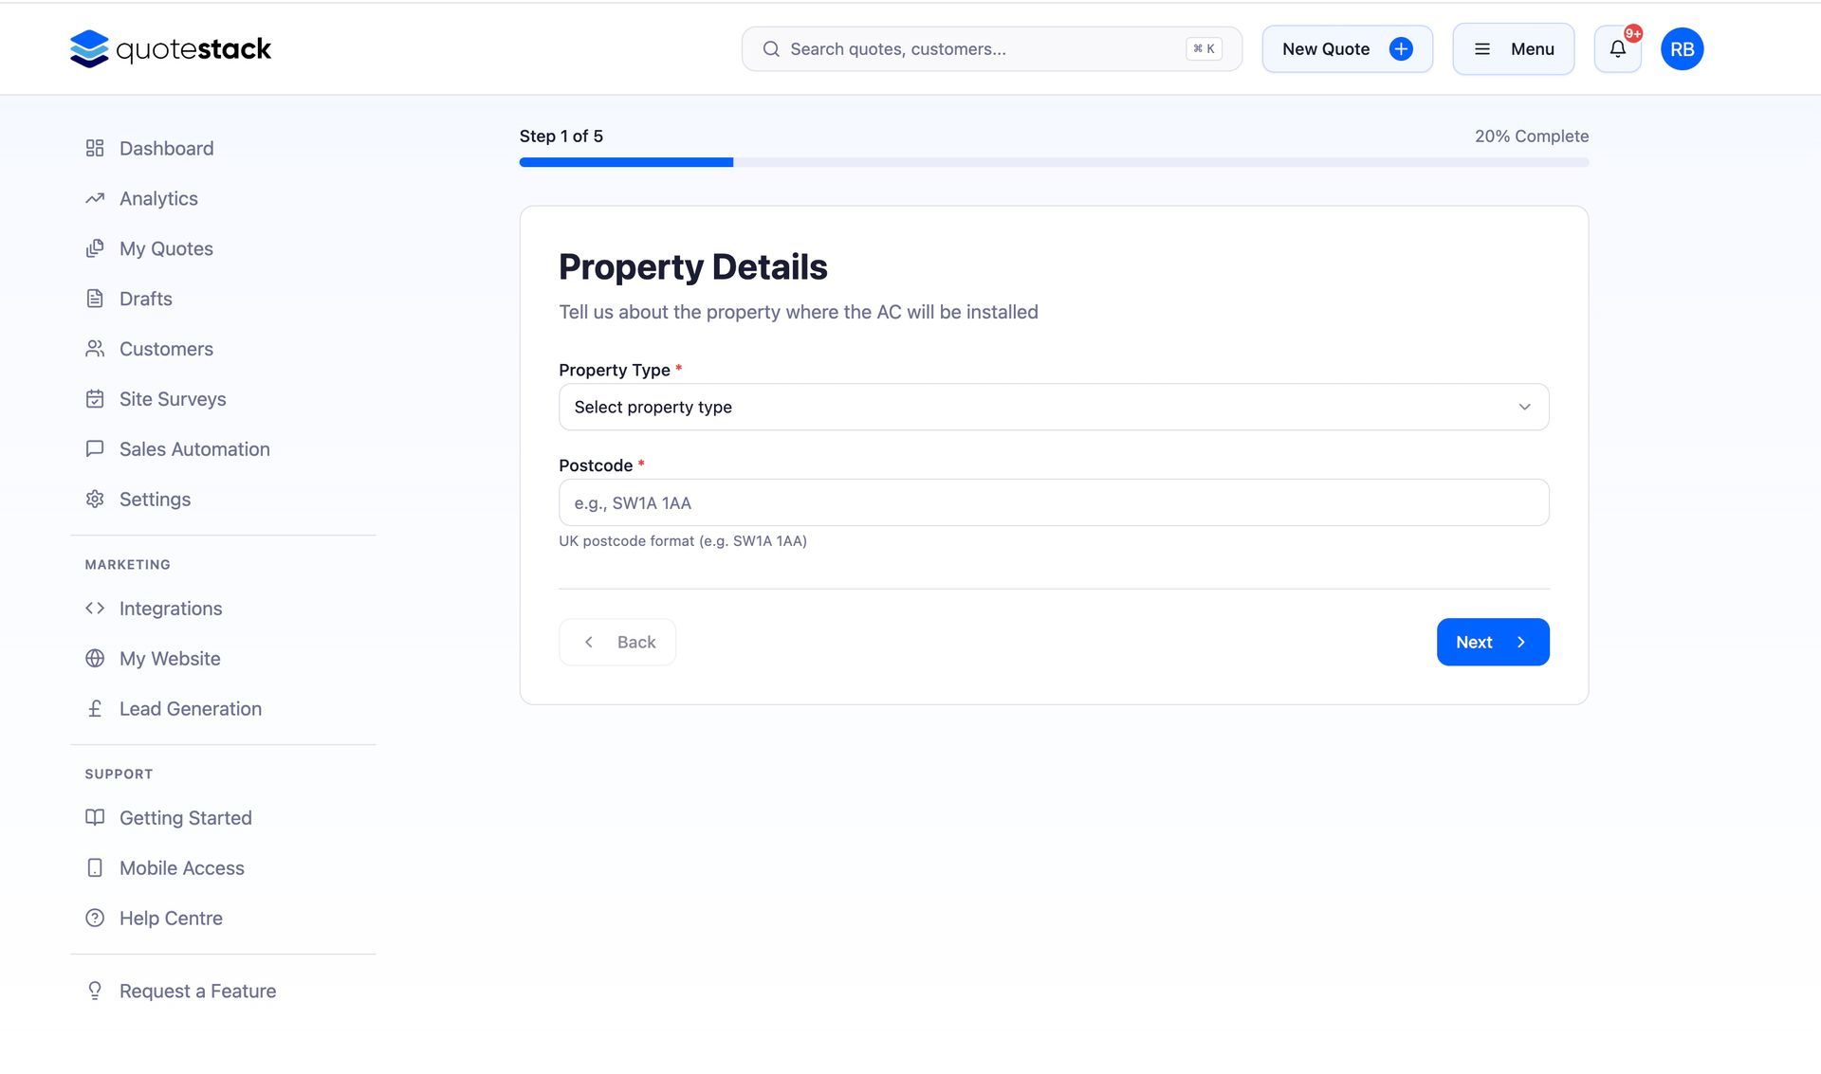The height and width of the screenshot is (1074, 1821).
Task: Open Sales Automation page
Action: pyautogui.click(x=194, y=449)
